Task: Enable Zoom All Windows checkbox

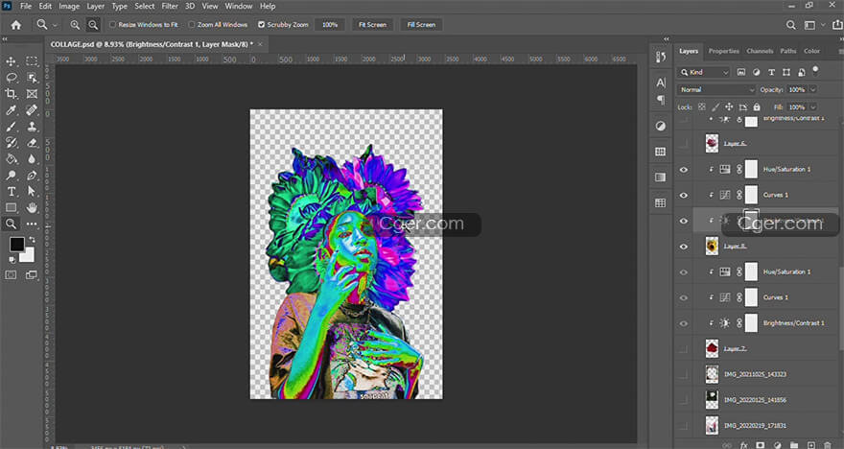Action: click(x=191, y=25)
